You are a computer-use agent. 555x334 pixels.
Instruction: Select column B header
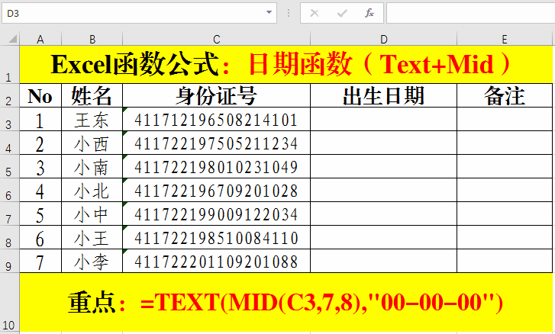[x=92, y=39]
